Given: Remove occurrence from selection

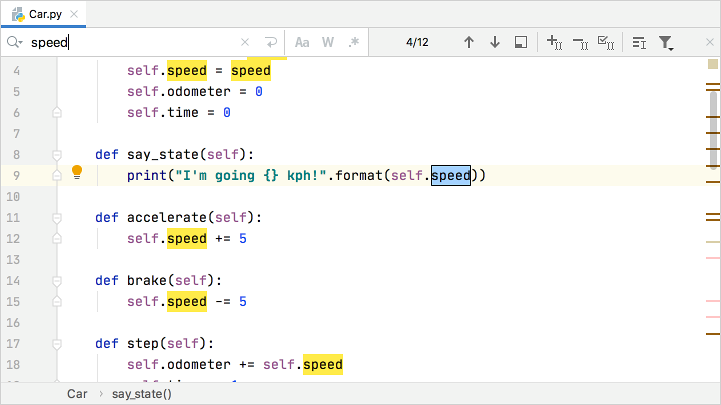Looking at the screenshot, I should [x=580, y=42].
